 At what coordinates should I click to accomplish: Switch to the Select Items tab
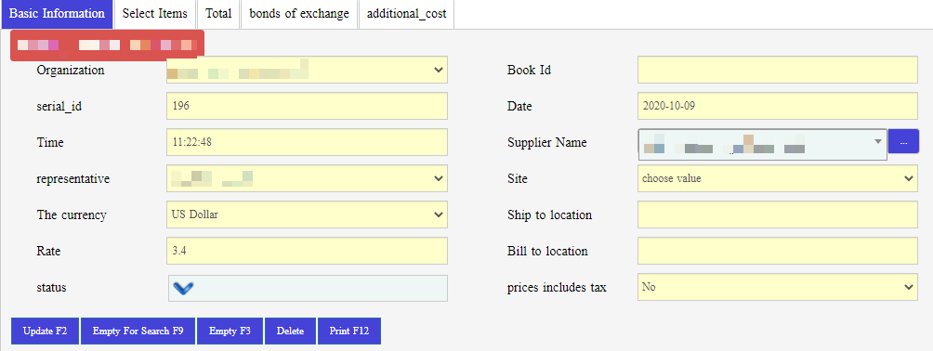pos(154,14)
